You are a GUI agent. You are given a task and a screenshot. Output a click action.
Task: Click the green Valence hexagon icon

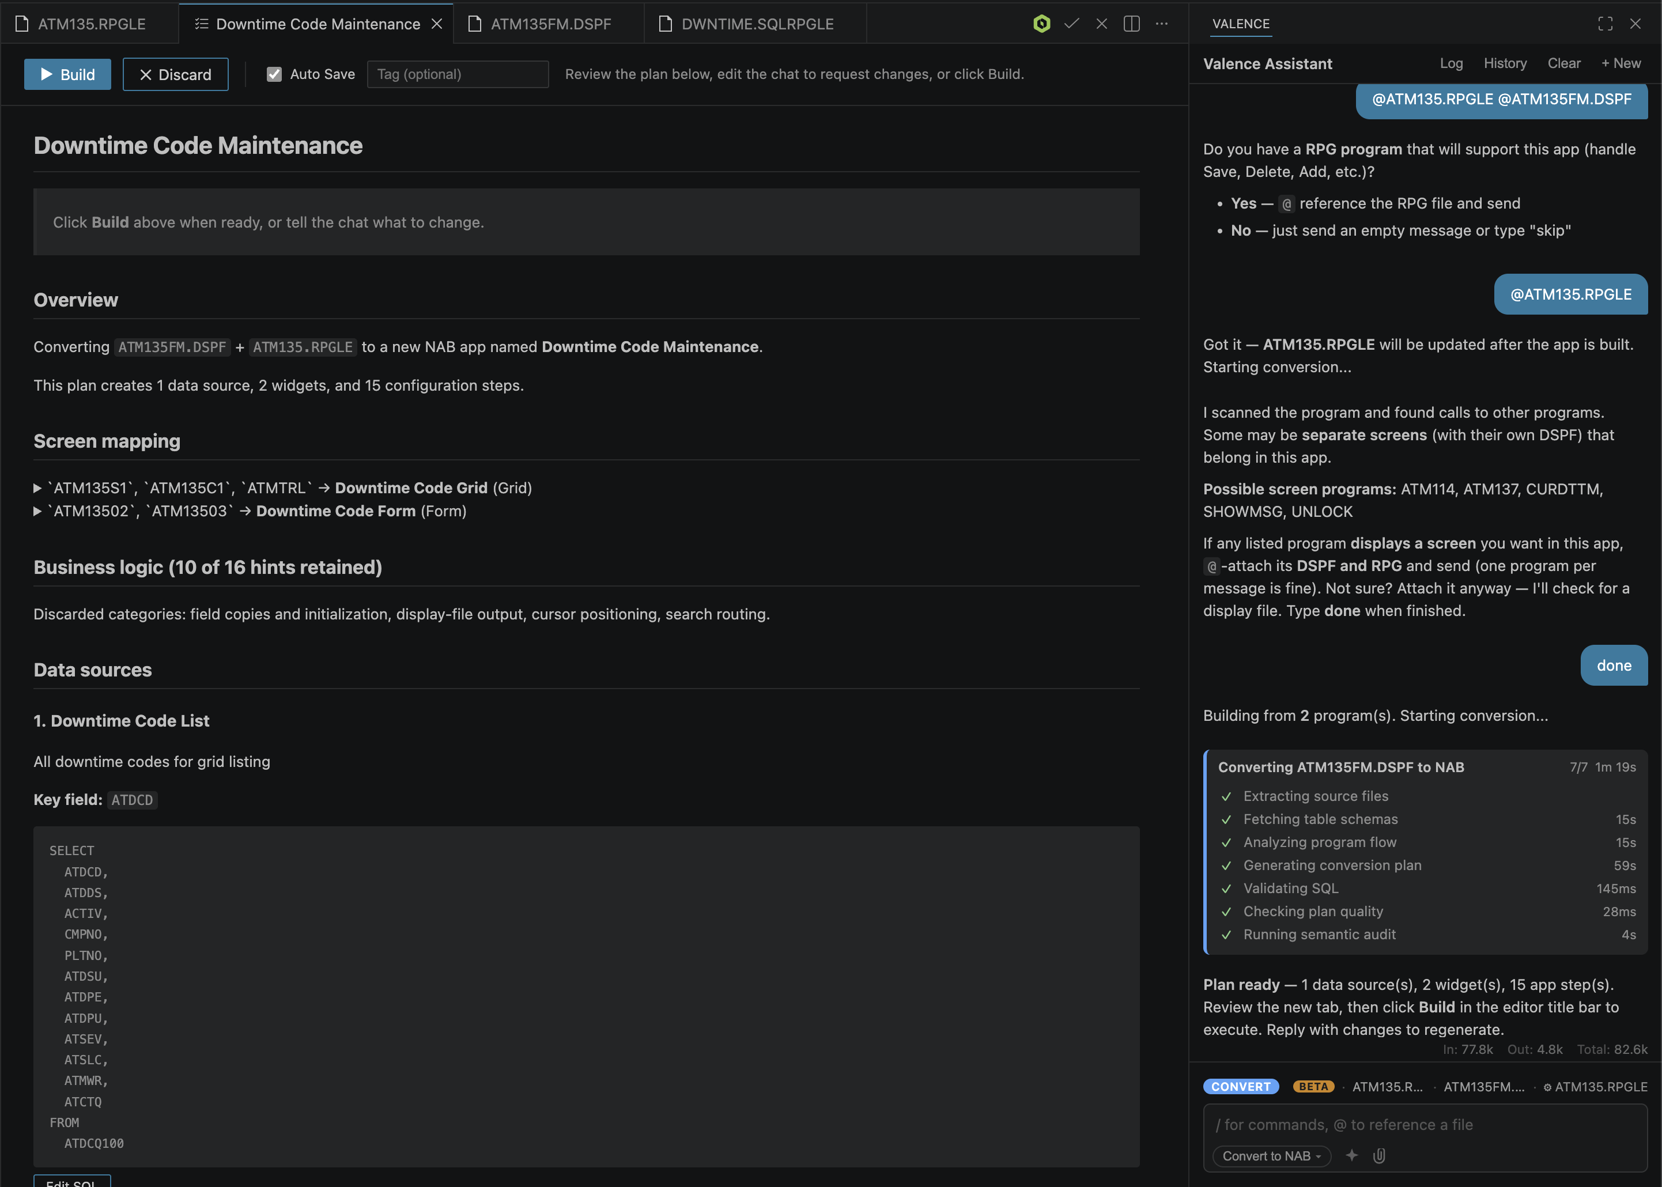tap(1041, 24)
